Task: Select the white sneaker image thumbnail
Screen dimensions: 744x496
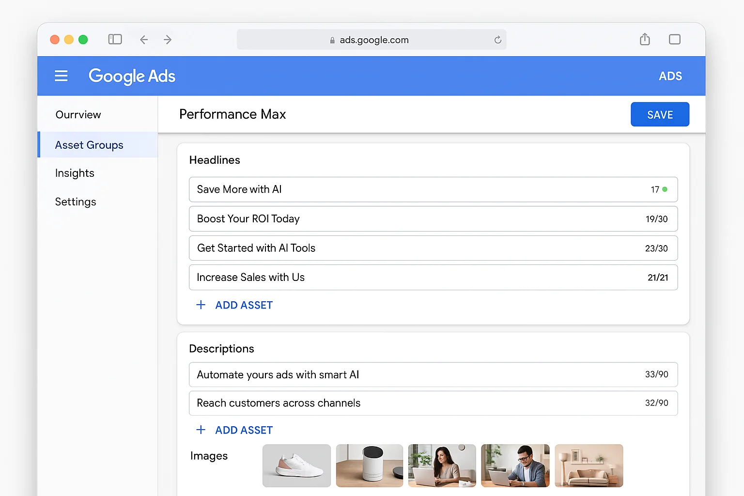Action: 296,465
